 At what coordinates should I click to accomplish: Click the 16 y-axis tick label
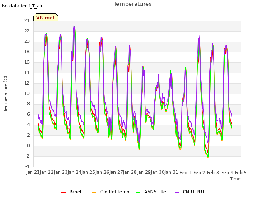tap(27, 62)
